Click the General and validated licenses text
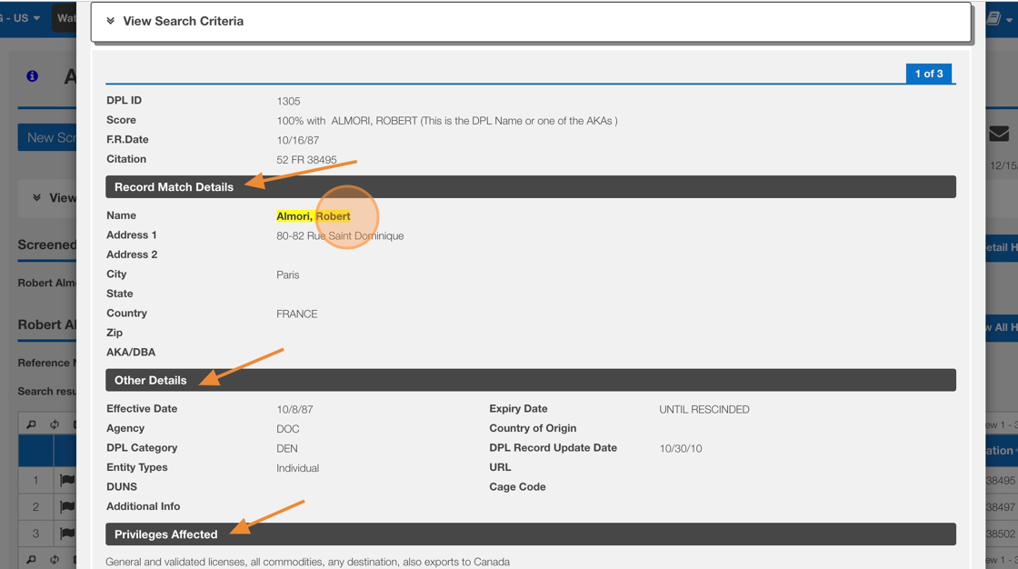Screen dimensions: 1018x569 pos(308,562)
